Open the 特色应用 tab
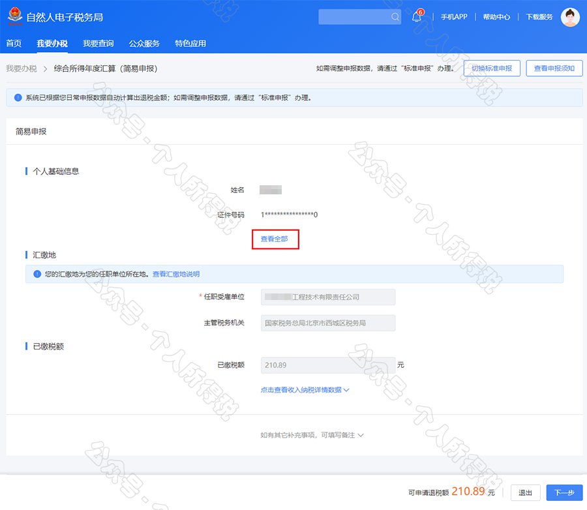The height and width of the screenshot is (510, 587). point(190,44)
